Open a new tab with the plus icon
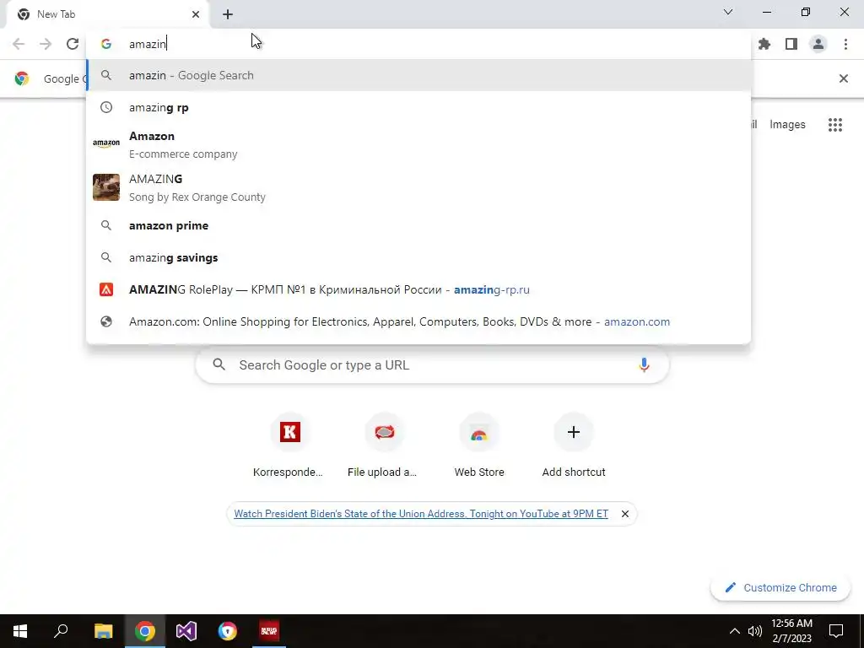This screenshot has height=648, width=864. click(228, 14)
